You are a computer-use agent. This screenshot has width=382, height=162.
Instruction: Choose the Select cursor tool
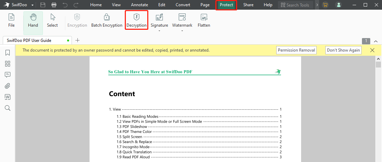coord(53,20)
